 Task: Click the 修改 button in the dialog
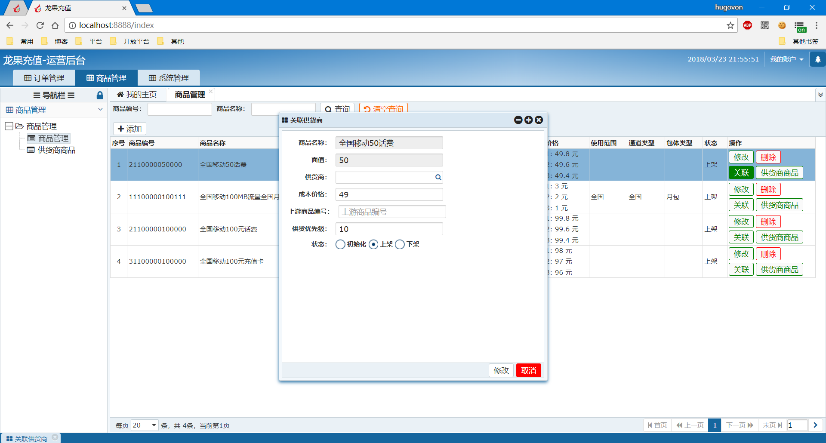coord(501,370)
